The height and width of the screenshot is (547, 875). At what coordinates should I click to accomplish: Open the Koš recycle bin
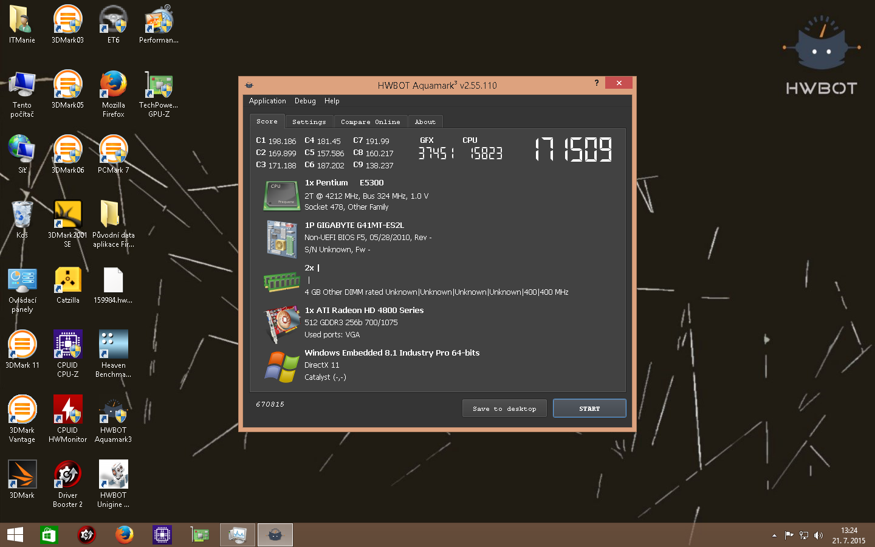pyautogui.click(x=22, y=219)
